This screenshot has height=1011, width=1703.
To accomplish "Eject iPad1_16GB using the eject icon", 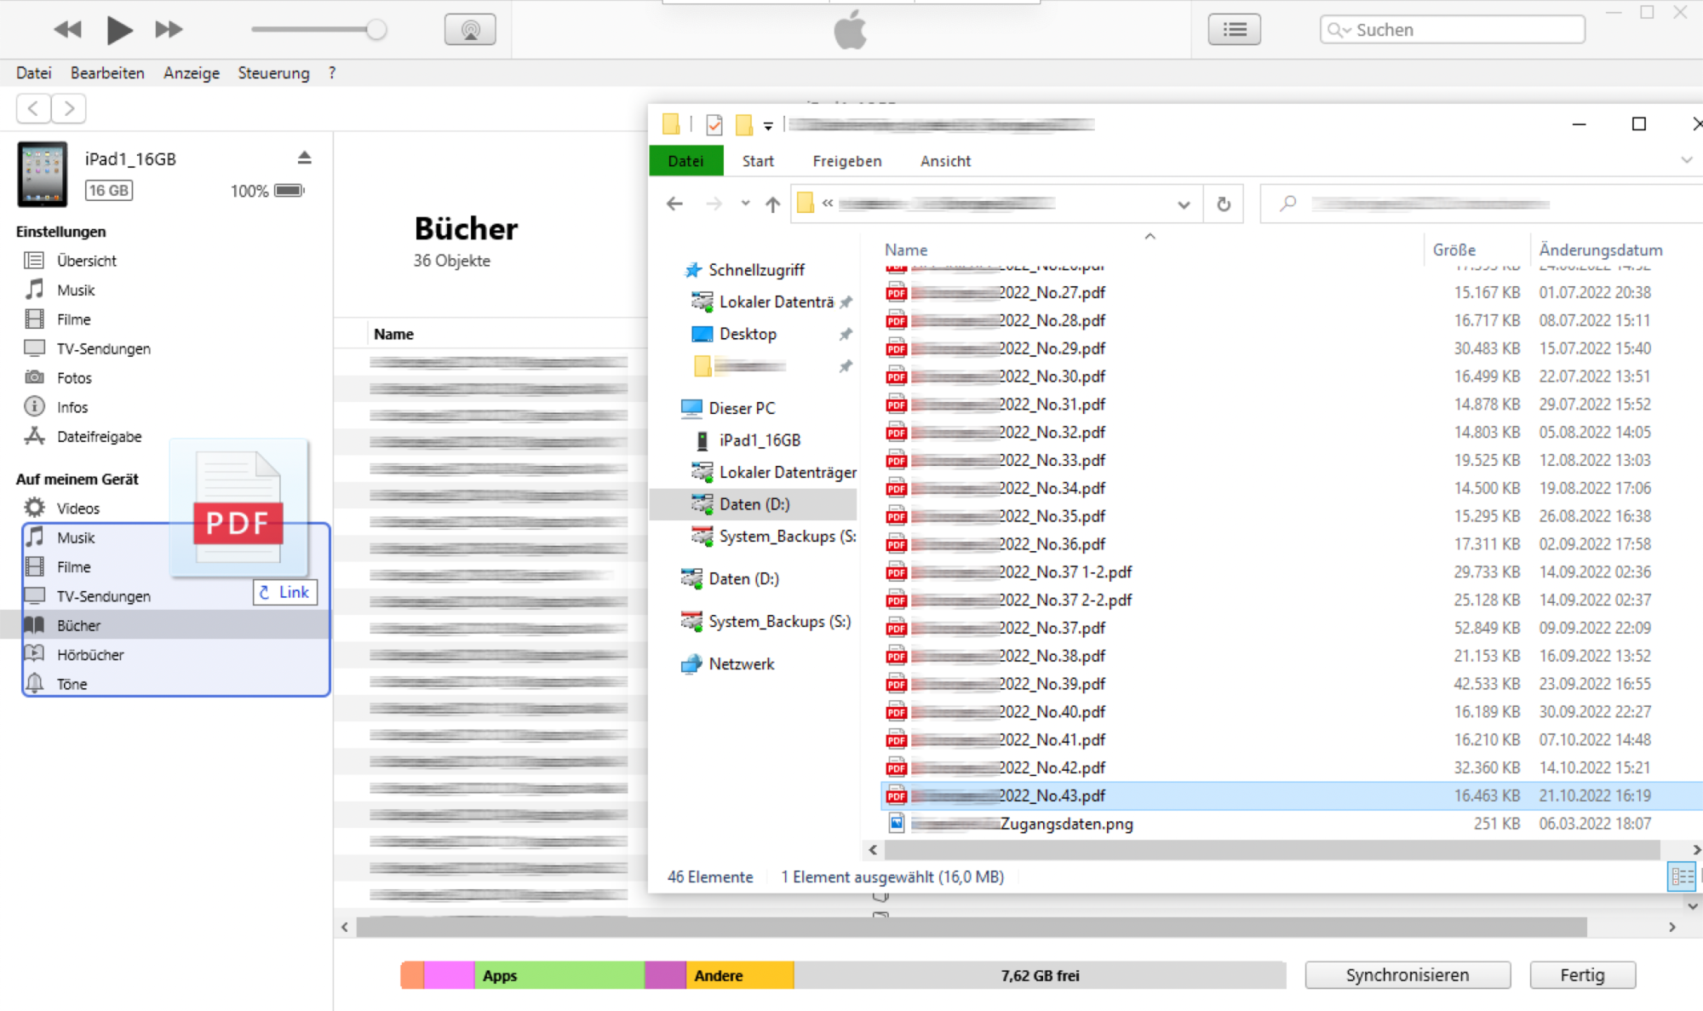I will (x=305, y=158).
